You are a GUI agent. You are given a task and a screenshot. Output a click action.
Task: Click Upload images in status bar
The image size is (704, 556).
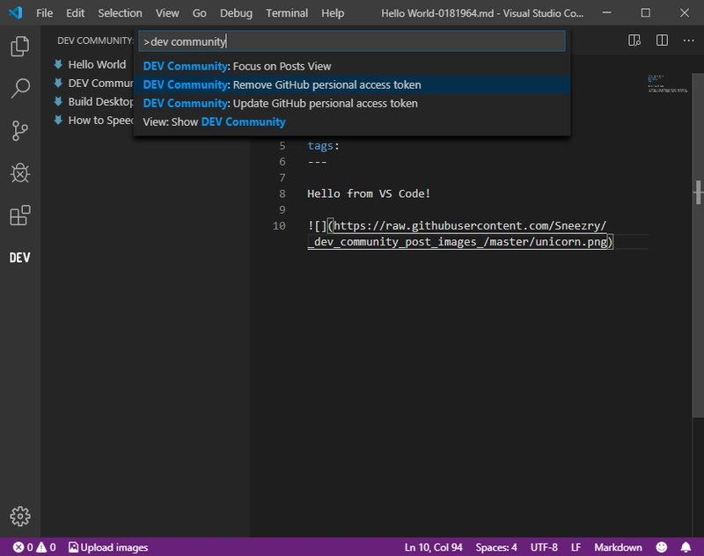pos(108,547)
